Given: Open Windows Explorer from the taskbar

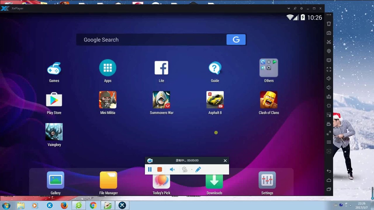Looking at the screenshot, I should tap(21, 205).
